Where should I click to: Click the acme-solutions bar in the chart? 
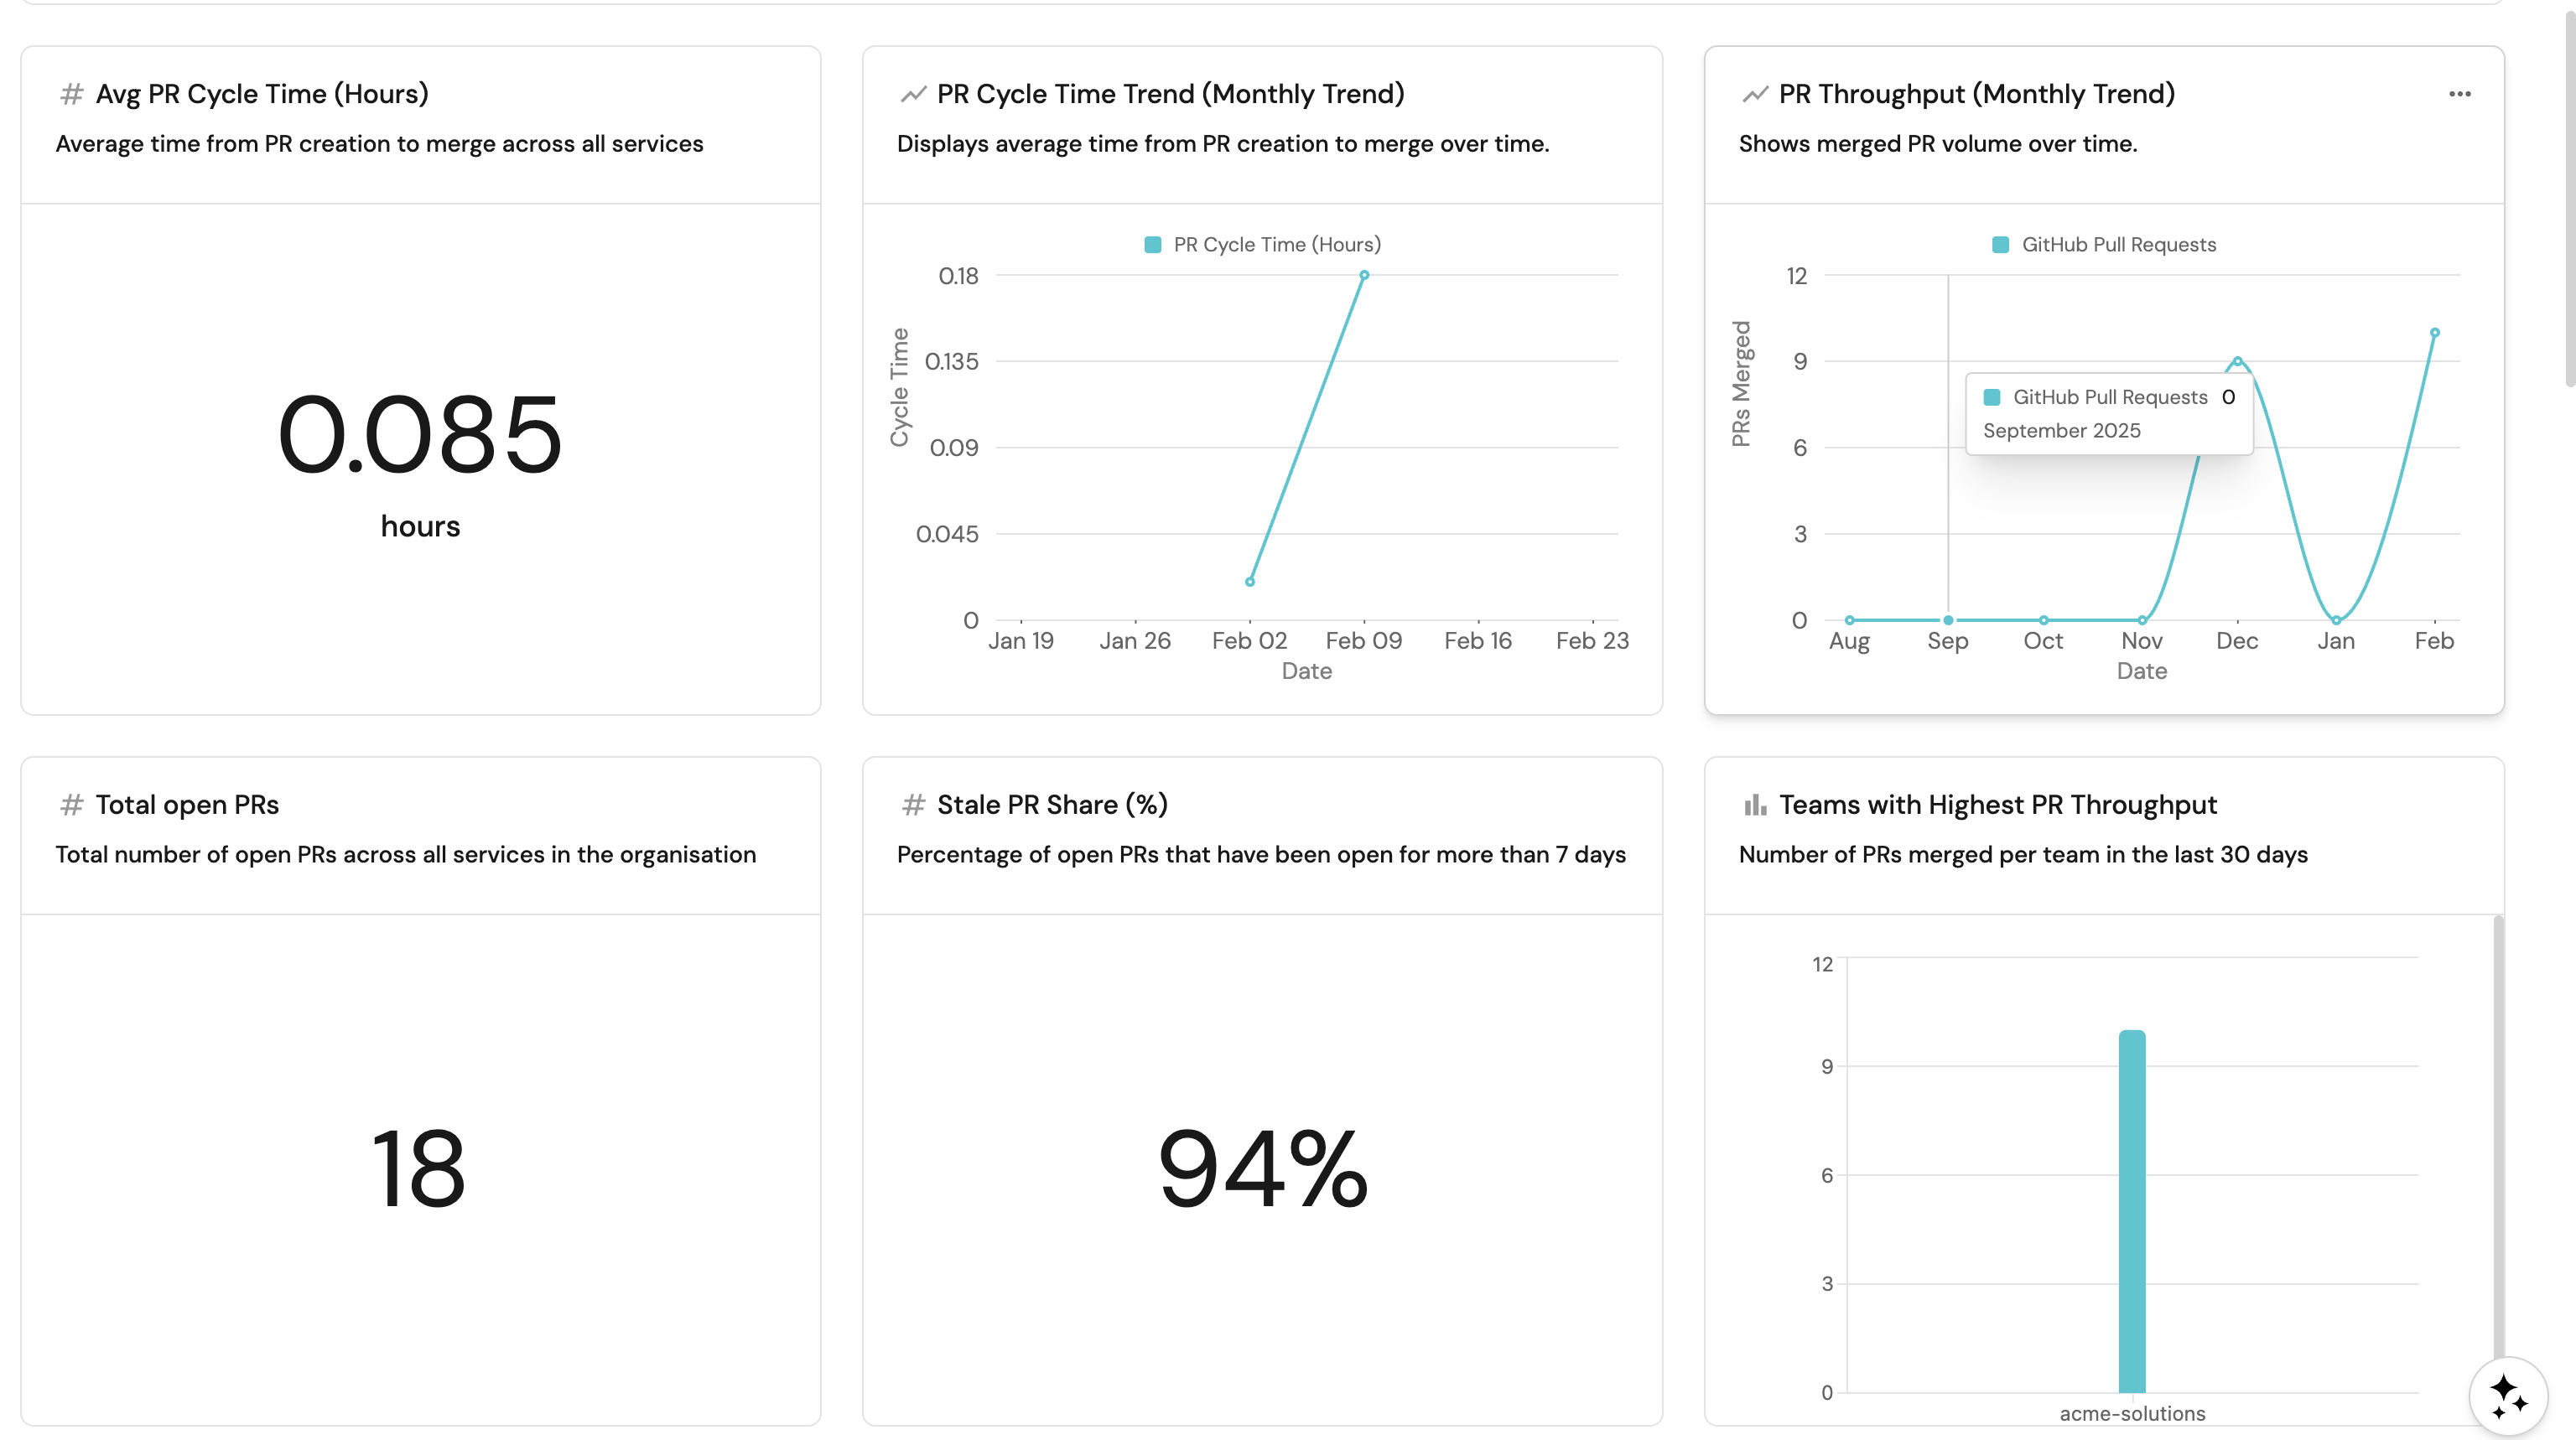click(x=2131, y=1209)
